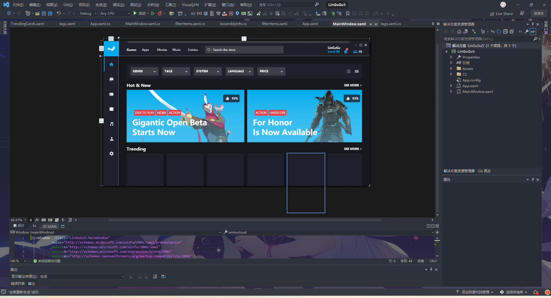Open the 66.67% designer zoom dropdown
The image size is (551, 298).
pos(18,220)
